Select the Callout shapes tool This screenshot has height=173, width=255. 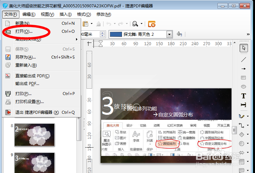242,170
